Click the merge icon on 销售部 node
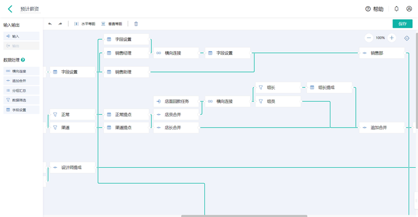The width and height of the screenshot is (418, 217). (365, 53)
